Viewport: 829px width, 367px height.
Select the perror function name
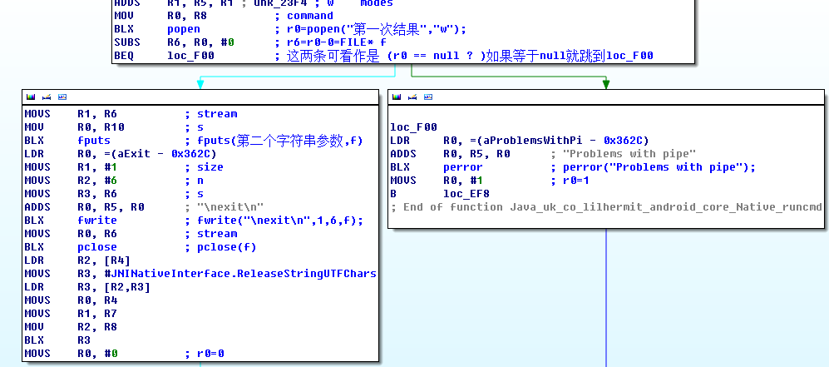463,167
